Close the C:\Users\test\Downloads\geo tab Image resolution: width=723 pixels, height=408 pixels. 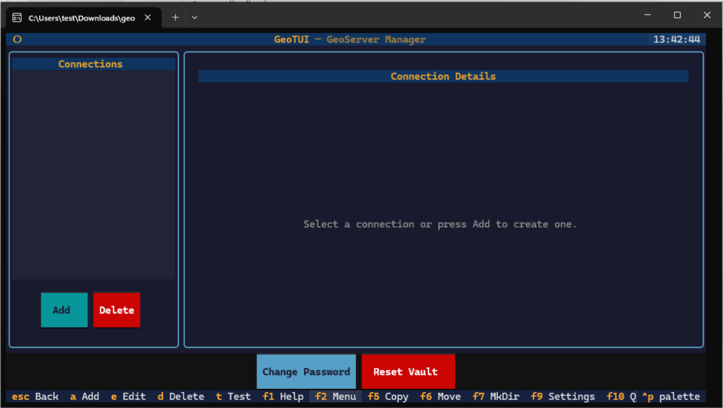(x=147, y=18)
